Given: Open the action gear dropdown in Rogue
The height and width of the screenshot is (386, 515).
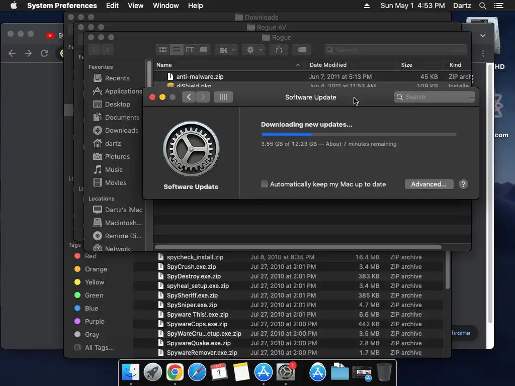Looking at the screenshot, I should [x=254, y=50].
